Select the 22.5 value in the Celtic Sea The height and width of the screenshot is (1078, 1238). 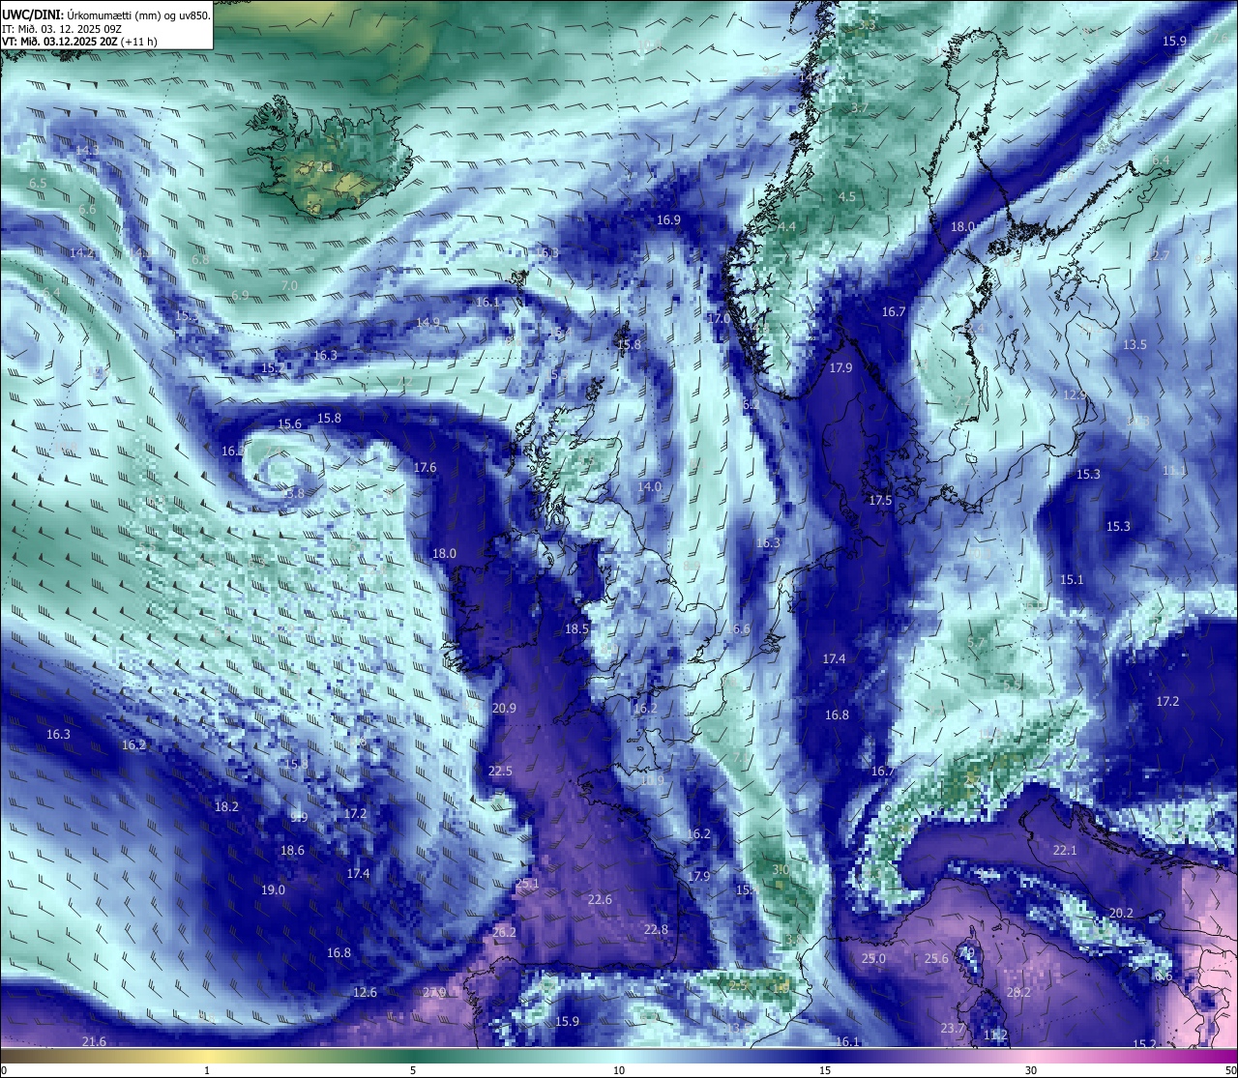point(500,771)
